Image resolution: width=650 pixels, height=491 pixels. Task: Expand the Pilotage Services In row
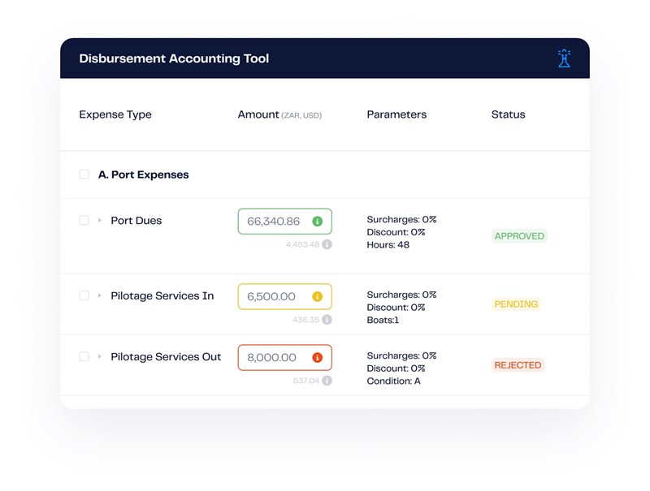[x=100, y=296]
